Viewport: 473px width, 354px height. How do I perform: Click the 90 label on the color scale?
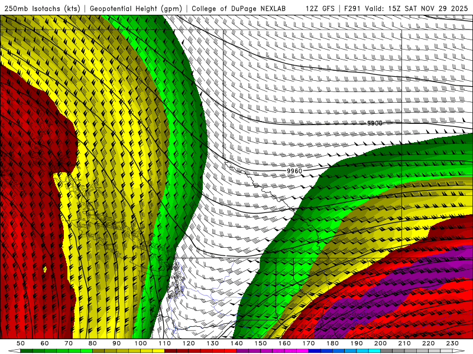point(116,343)
